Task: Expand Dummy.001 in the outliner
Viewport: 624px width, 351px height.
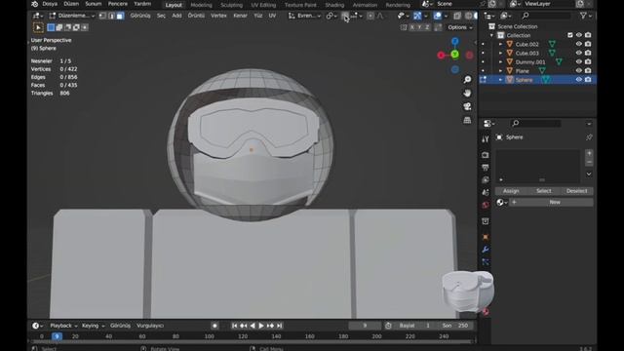Action: coord(500,61)
